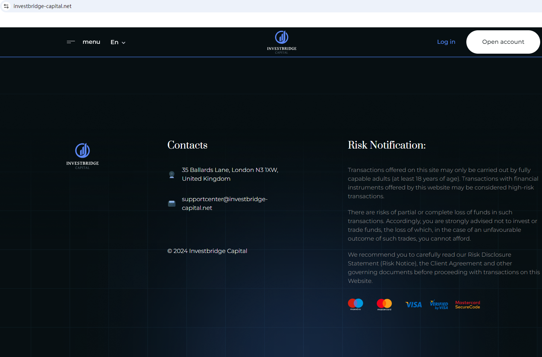
Task: Open the Log in link
Action: point(446,42)
